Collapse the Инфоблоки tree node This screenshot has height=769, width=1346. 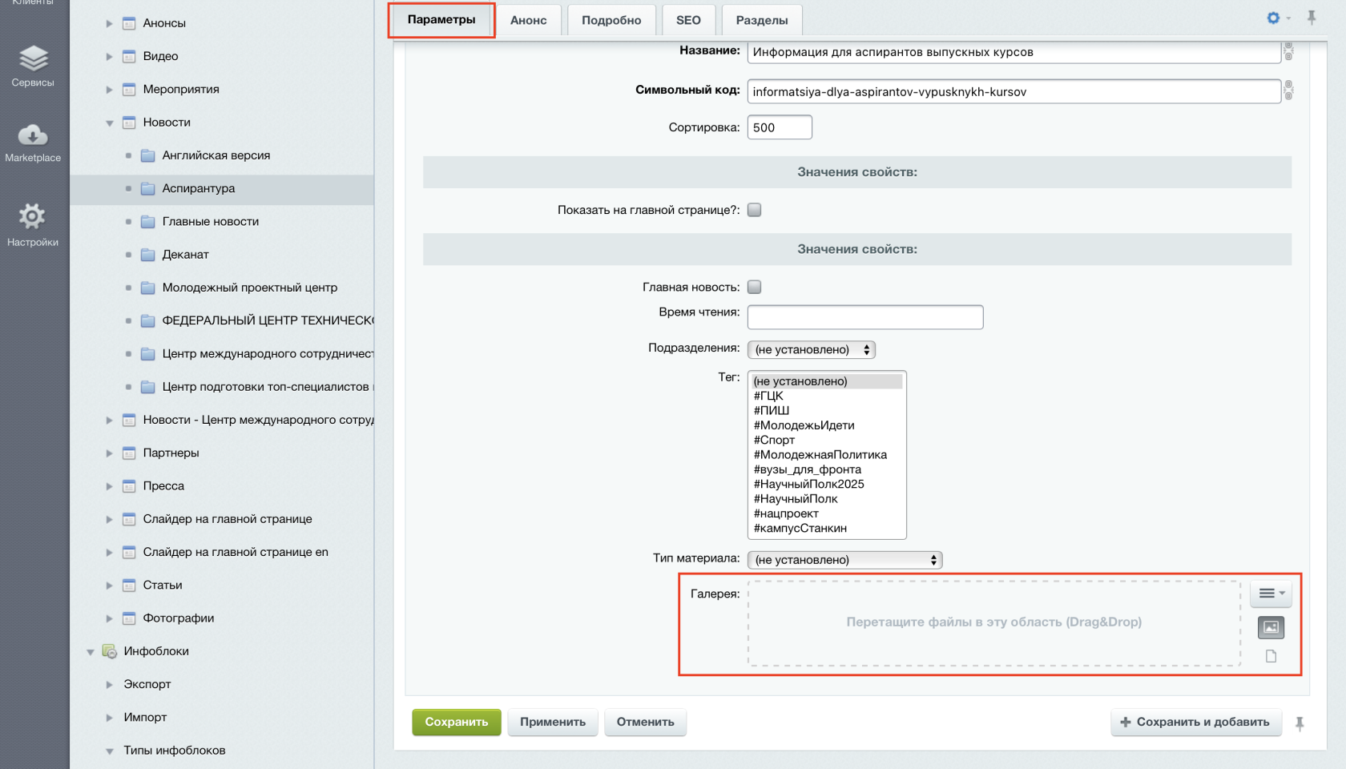click(91, 652)
